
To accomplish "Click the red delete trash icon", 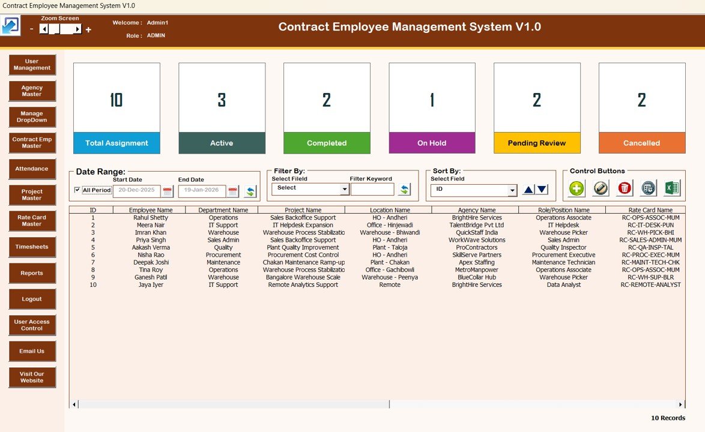I will 625,188.
